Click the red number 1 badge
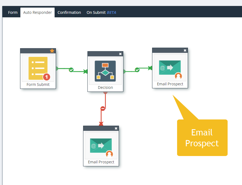242x185 pixels. (x=46, y=77)
